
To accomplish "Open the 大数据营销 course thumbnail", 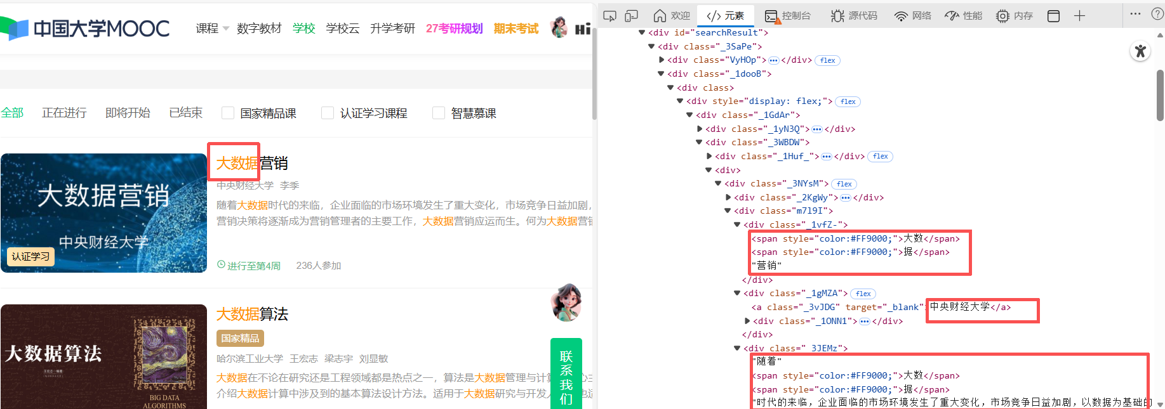I will point(103,213).
